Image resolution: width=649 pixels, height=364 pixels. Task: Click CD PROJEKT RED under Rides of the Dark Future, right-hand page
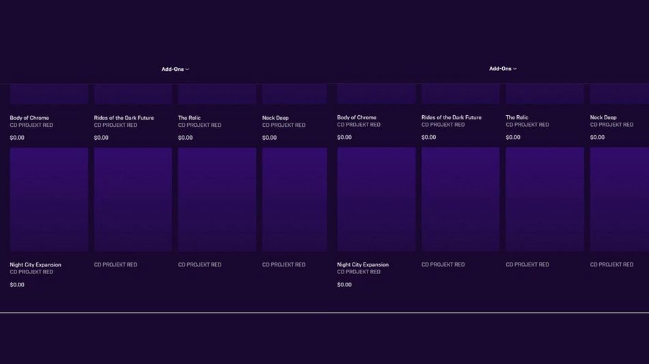(x=443, y=125)
